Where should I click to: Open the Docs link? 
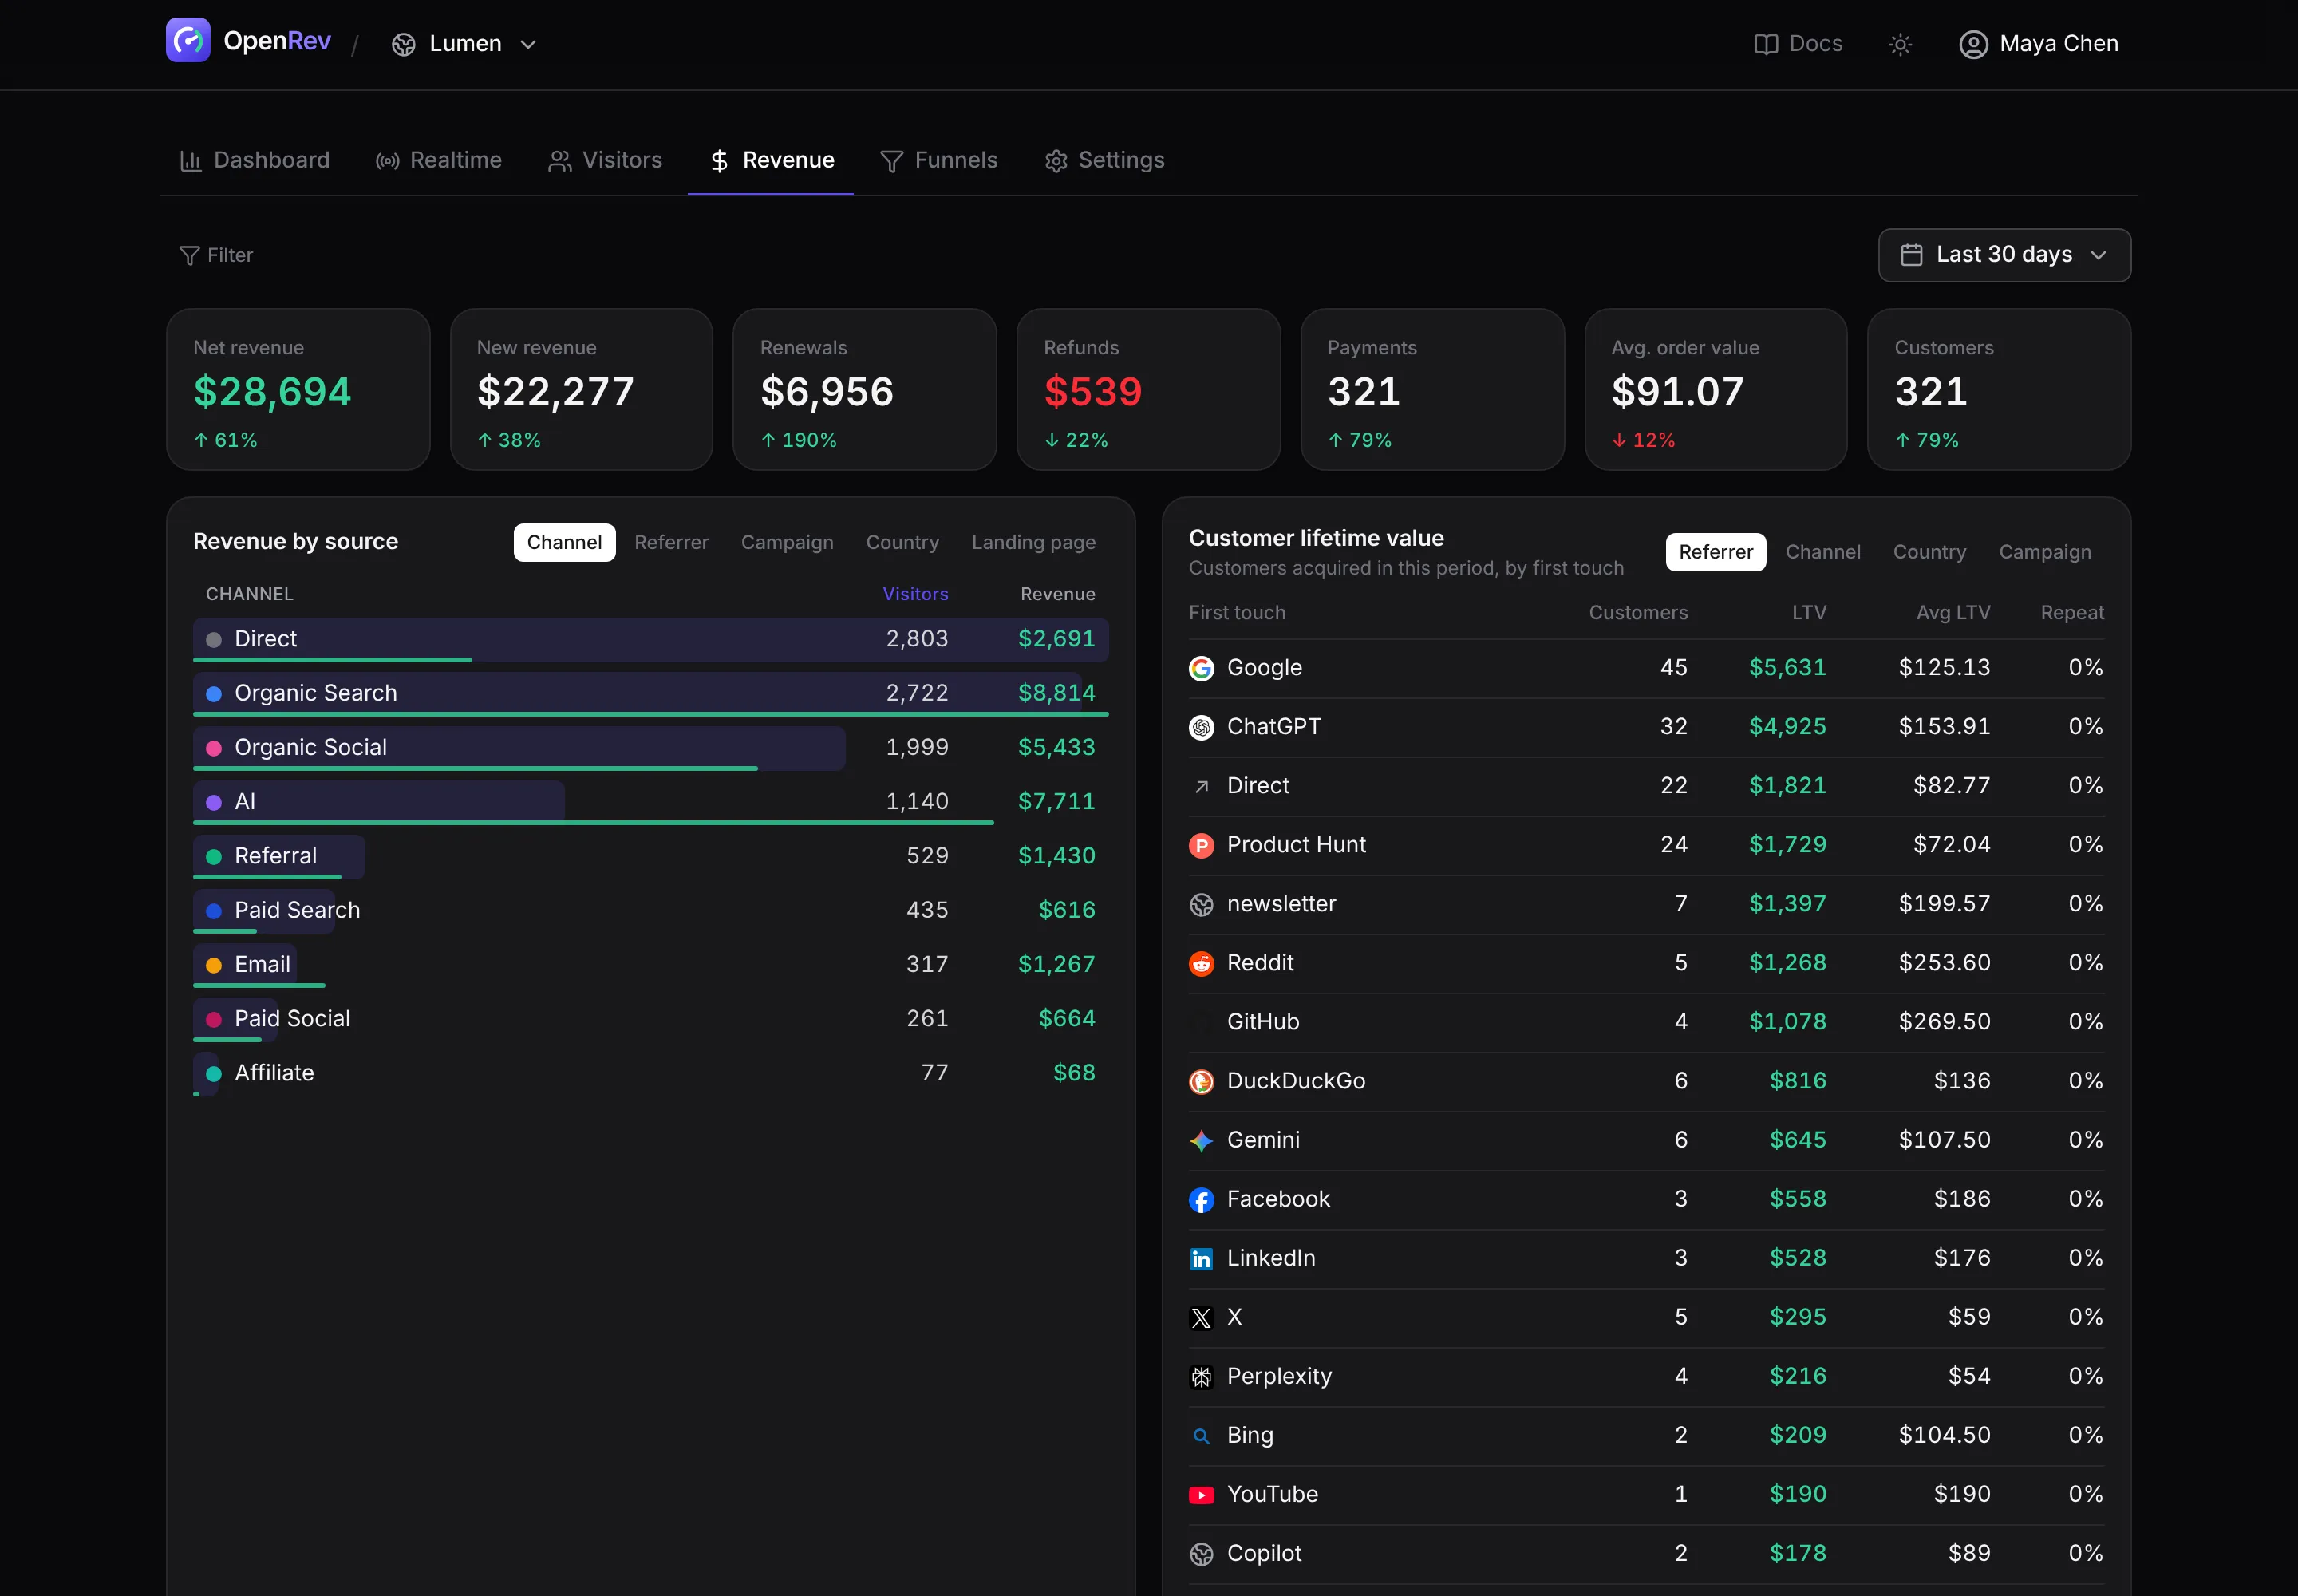[x=1798, y=44]
